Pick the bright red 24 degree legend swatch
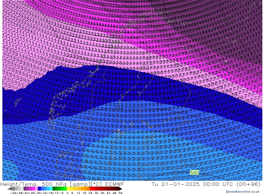The width and height of the screenshot is (265, 194). pos(91,189)
